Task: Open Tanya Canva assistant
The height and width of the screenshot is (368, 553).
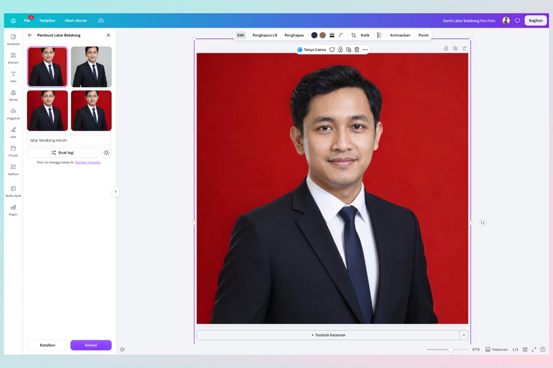Action: click(x=312, y=50)
